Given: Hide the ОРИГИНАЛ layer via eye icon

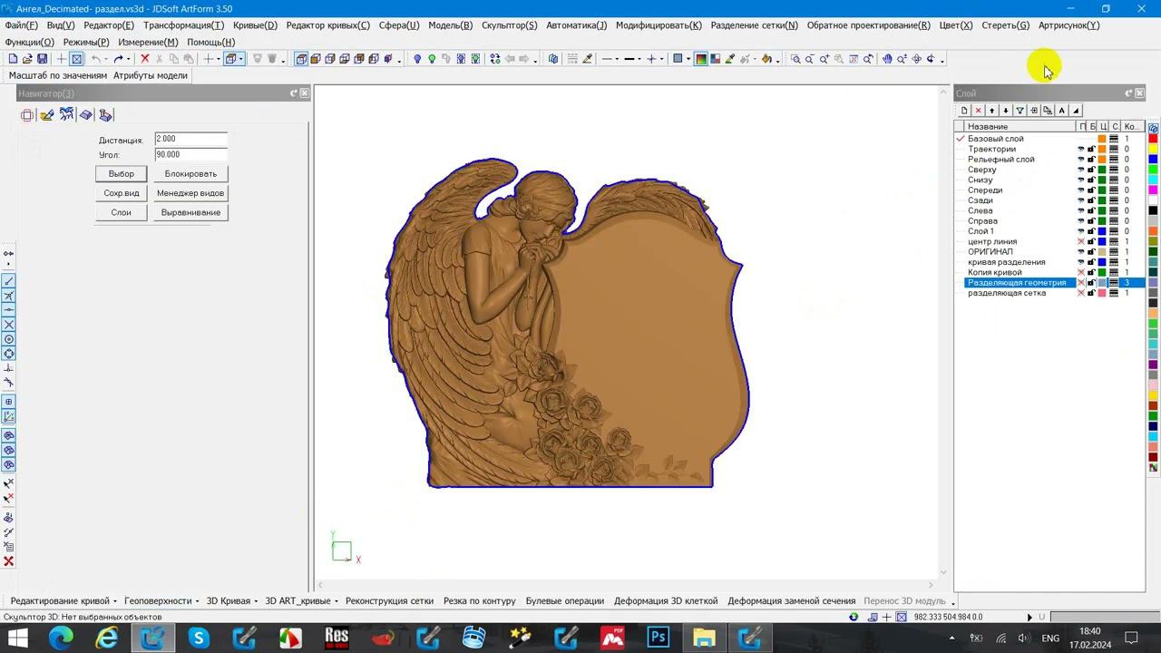Looking at the screenshot, I should point(1080,252).
